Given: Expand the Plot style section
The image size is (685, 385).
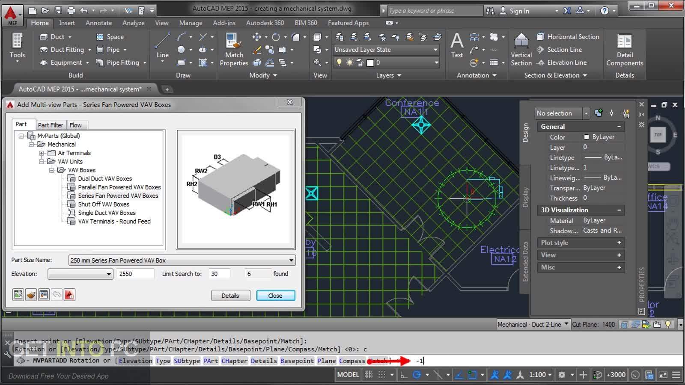Looking at the screenshot, I should click(619, 243).
